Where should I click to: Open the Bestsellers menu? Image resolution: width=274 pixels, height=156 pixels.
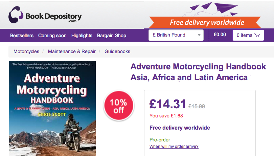(22, 36)
